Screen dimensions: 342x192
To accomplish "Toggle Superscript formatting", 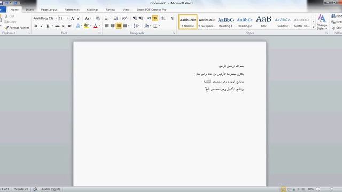I will click(69, 26).
